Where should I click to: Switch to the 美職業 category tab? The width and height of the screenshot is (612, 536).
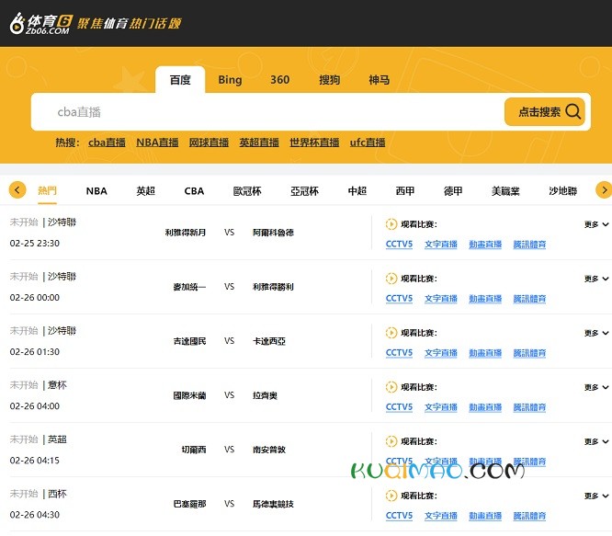(505, 191)
